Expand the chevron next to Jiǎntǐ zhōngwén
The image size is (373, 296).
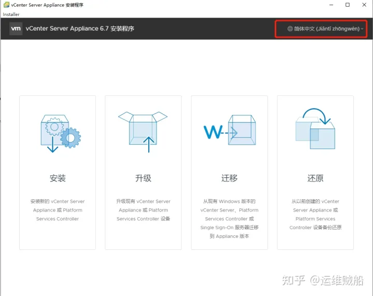point(362,29)
